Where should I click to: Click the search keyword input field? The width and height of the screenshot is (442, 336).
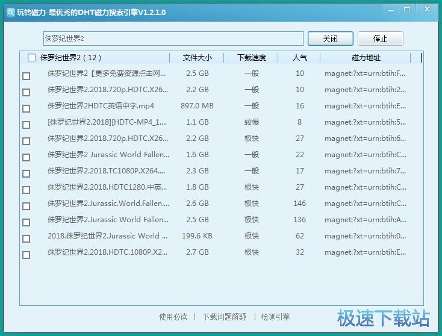(x=173, y=39)
